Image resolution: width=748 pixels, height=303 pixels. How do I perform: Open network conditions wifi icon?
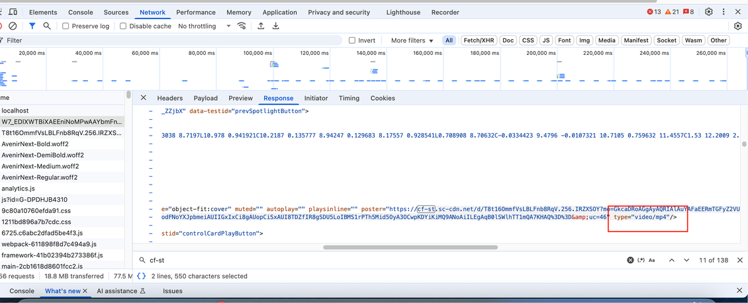coord(242,26)
